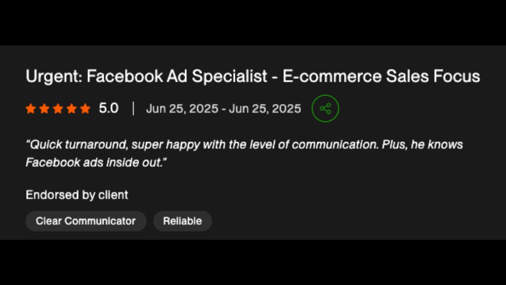Viewport: 506px width, 285px height.
Task: Click the review line 'Facebook ads inside out'
Action: (97, 163)
